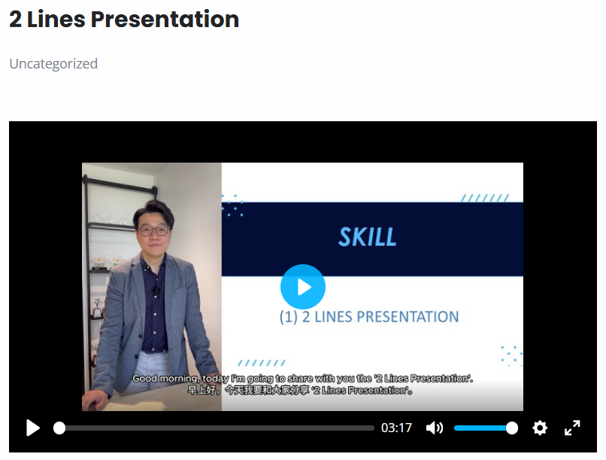606x460 pixels.
Task: Click the video progress seek bar
Action: click(x=214, y=428)
